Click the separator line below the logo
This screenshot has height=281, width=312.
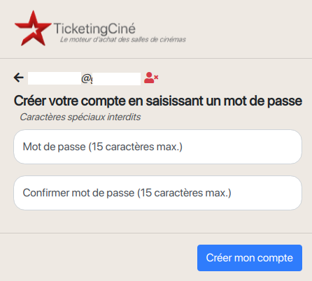[x=156, y=58]
